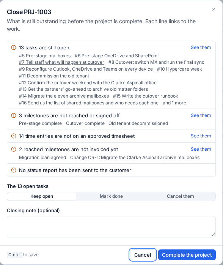Close the dialog with the X icon
The image size is (223, 265).
[x=214, y=9]
